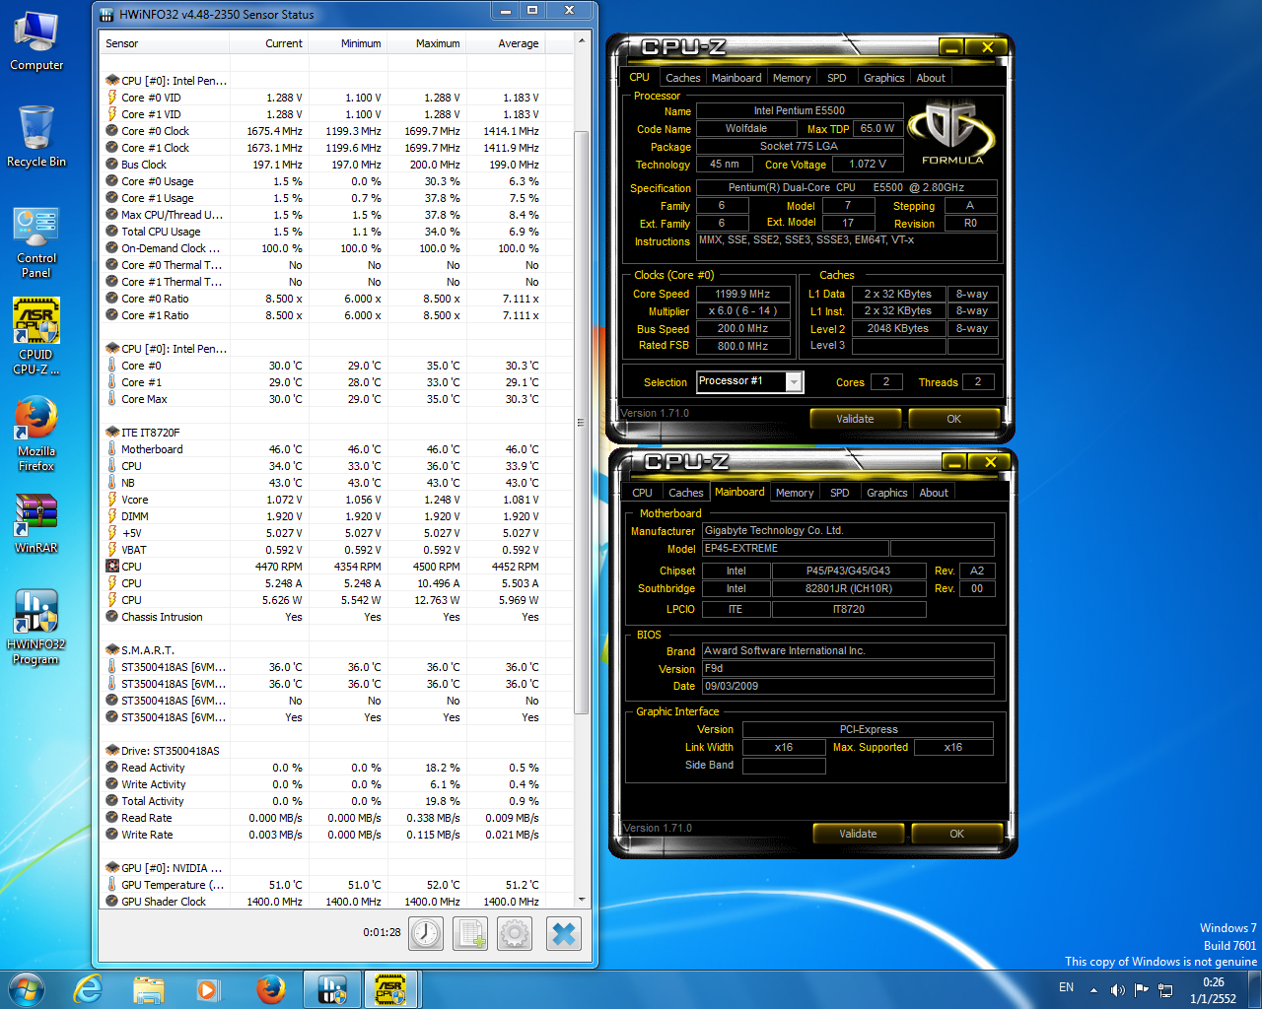Open SPD tab in the CPU-Z processor window

coord(837,78)
